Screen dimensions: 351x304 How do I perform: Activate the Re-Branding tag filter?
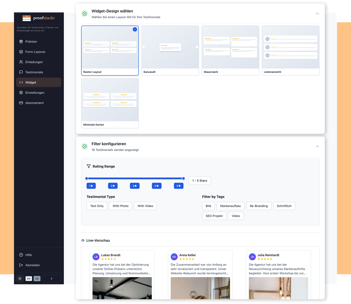(259, 206)
